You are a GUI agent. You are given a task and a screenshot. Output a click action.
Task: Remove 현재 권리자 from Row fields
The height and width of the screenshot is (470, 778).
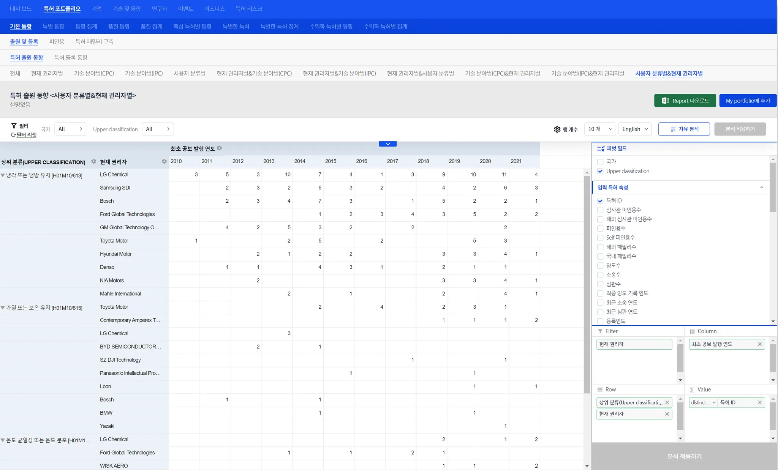tap(667, 414)
